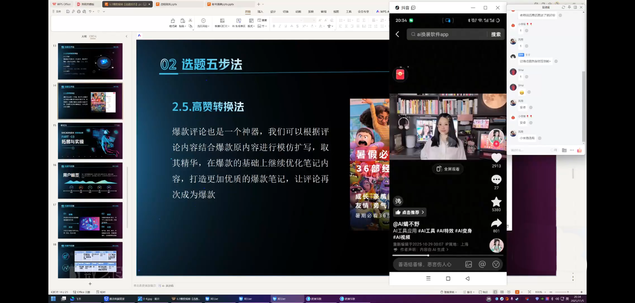635x303 pixels.
Task: Collapse the slide thumbnail panel chevron
Action: coord(126,36)
